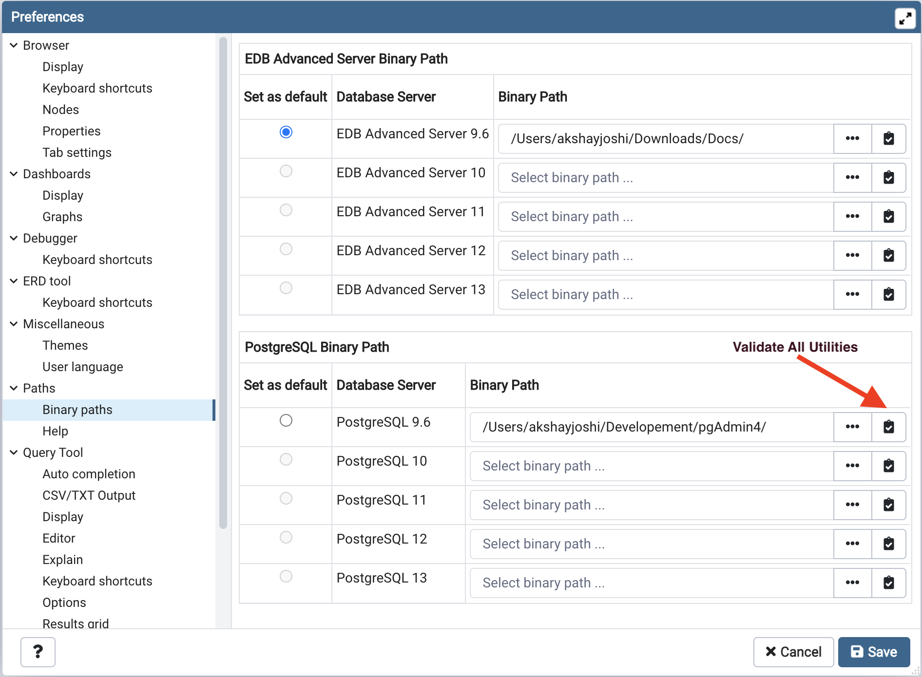Validate the EDB Advanced Server 13 path
This screenshot has height=677, width=922.
[888, 295]
